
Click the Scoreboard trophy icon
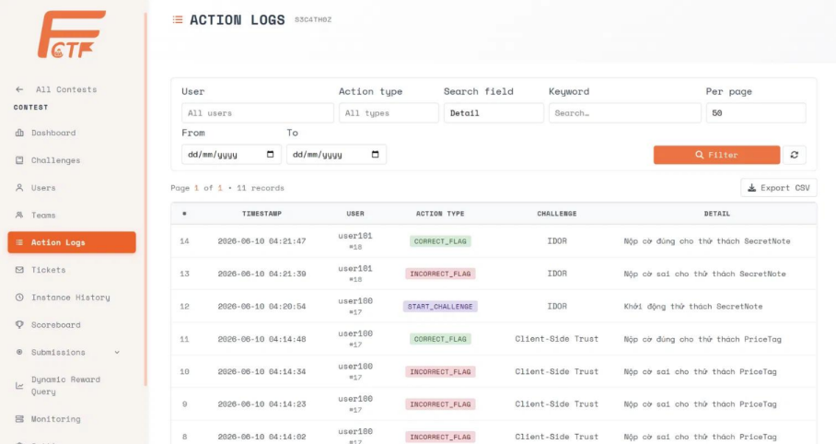coord(19,324)
